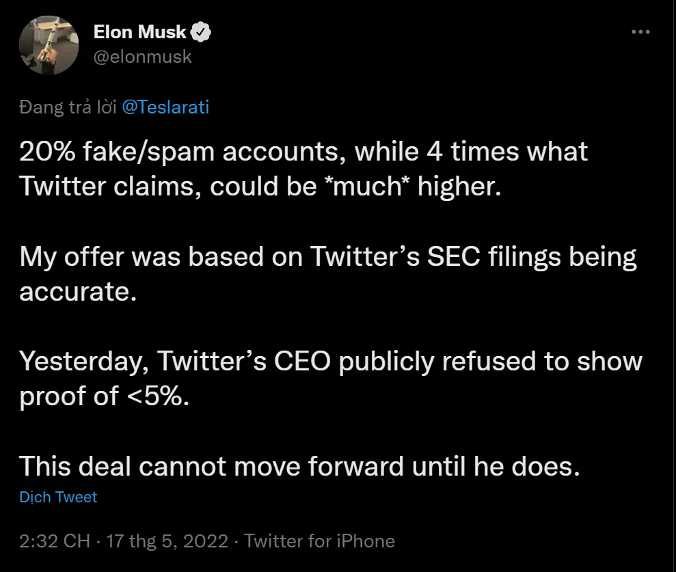
Task: Click the @elonmusk handle
Action: [x=143, y=57]
